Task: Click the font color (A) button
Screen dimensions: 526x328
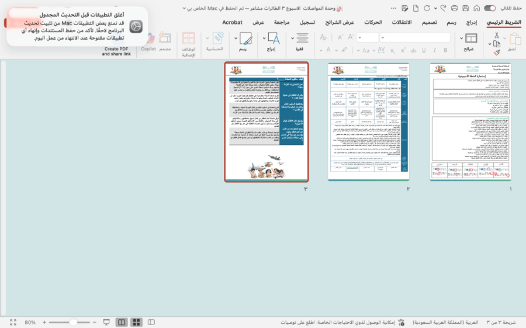Action: point(328,50)
